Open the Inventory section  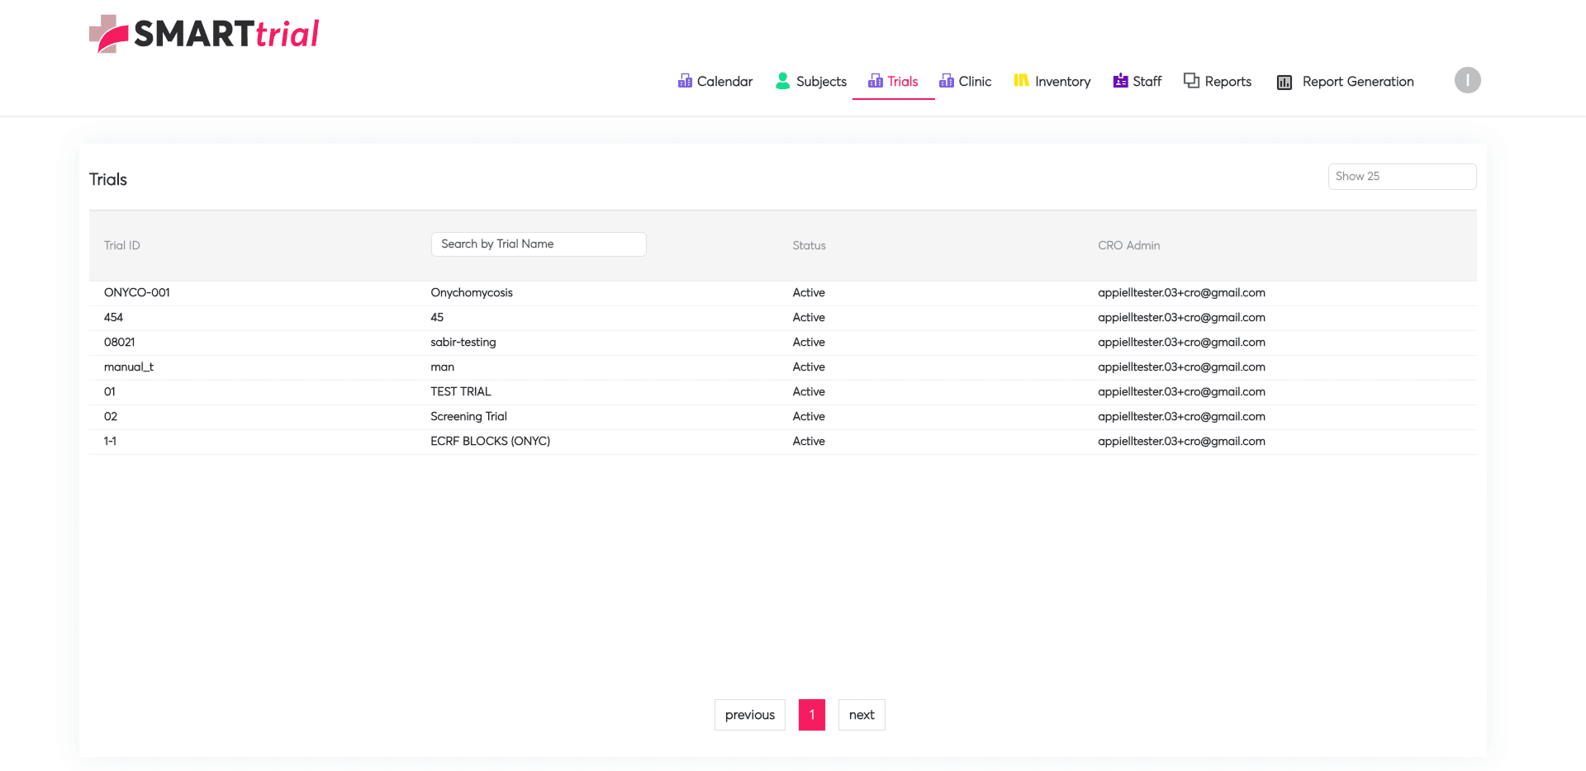pyautogui.click(x=1062, y=81)
